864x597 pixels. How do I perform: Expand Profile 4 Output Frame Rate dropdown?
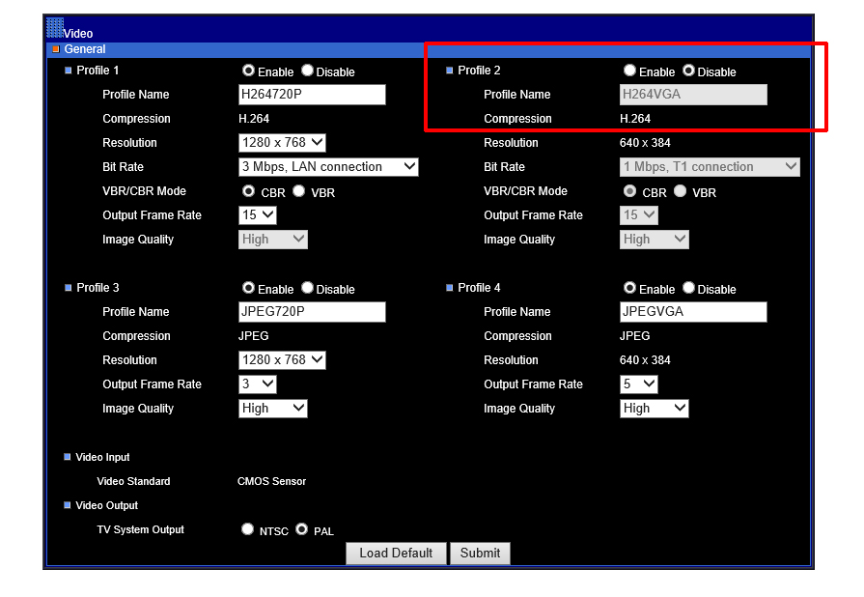tap(638, 384)
